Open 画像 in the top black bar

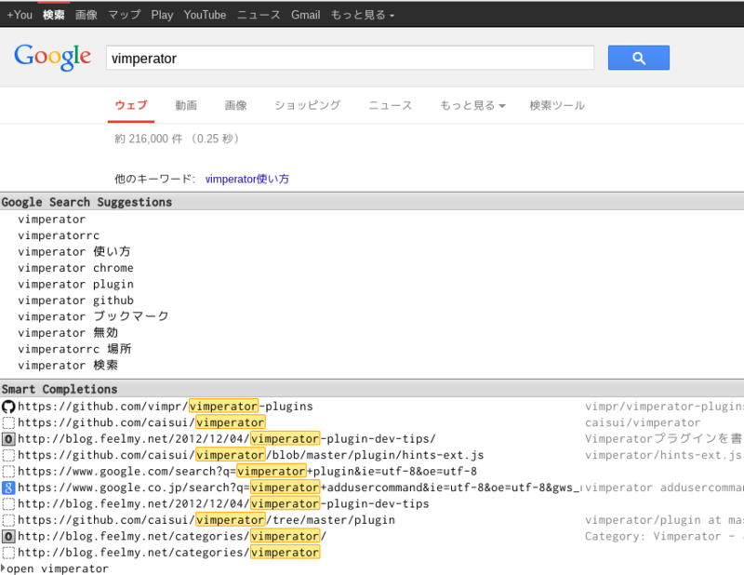(86, 15)
